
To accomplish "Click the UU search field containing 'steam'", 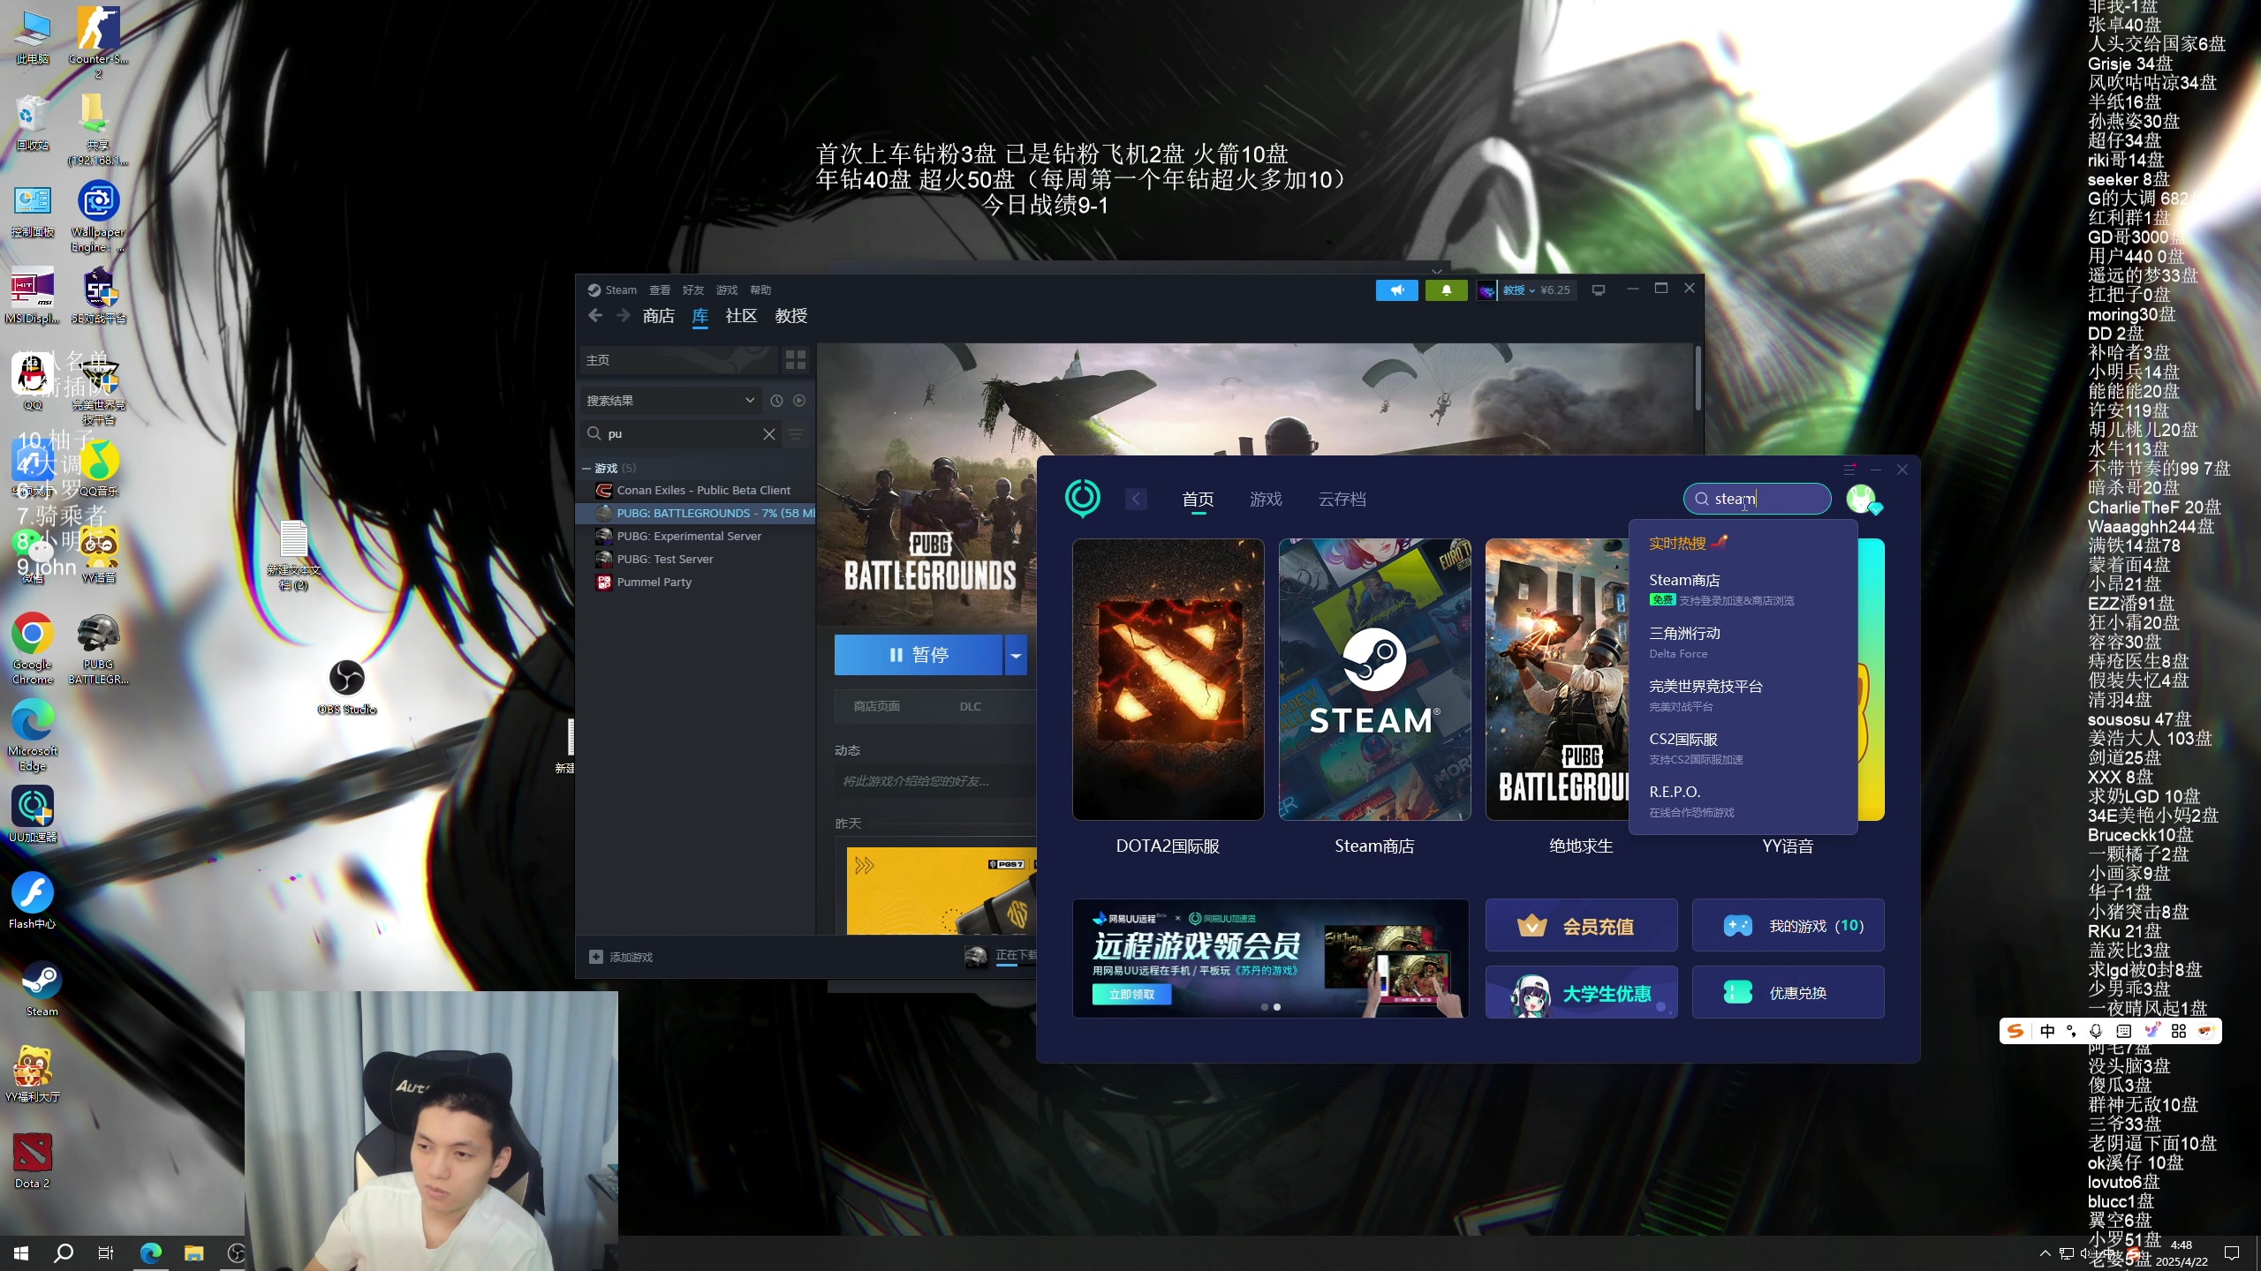I will point(1757,499).
